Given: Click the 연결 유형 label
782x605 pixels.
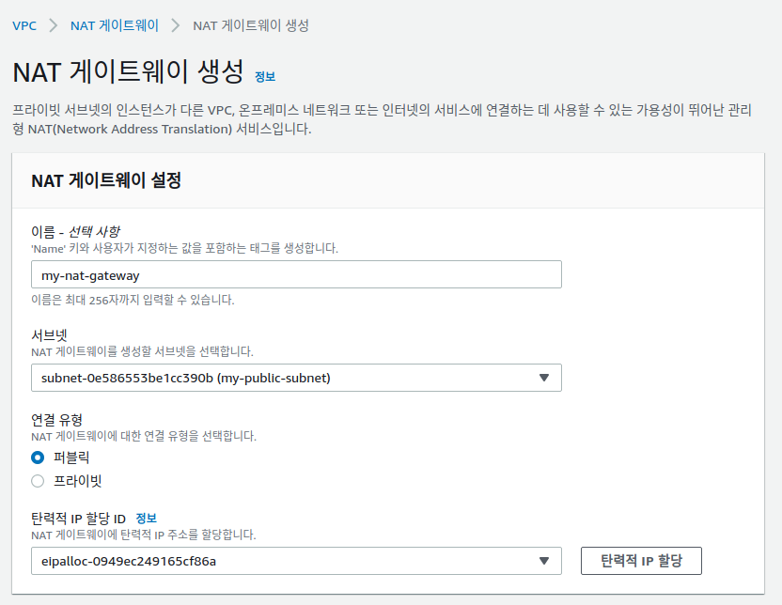Looking at the screenshot, I should point(56,420).
